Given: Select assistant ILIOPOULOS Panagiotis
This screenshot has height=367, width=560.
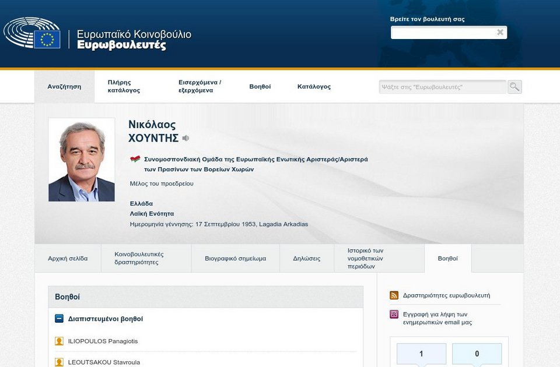Looking at the screenshot, I should pos(103,341).
